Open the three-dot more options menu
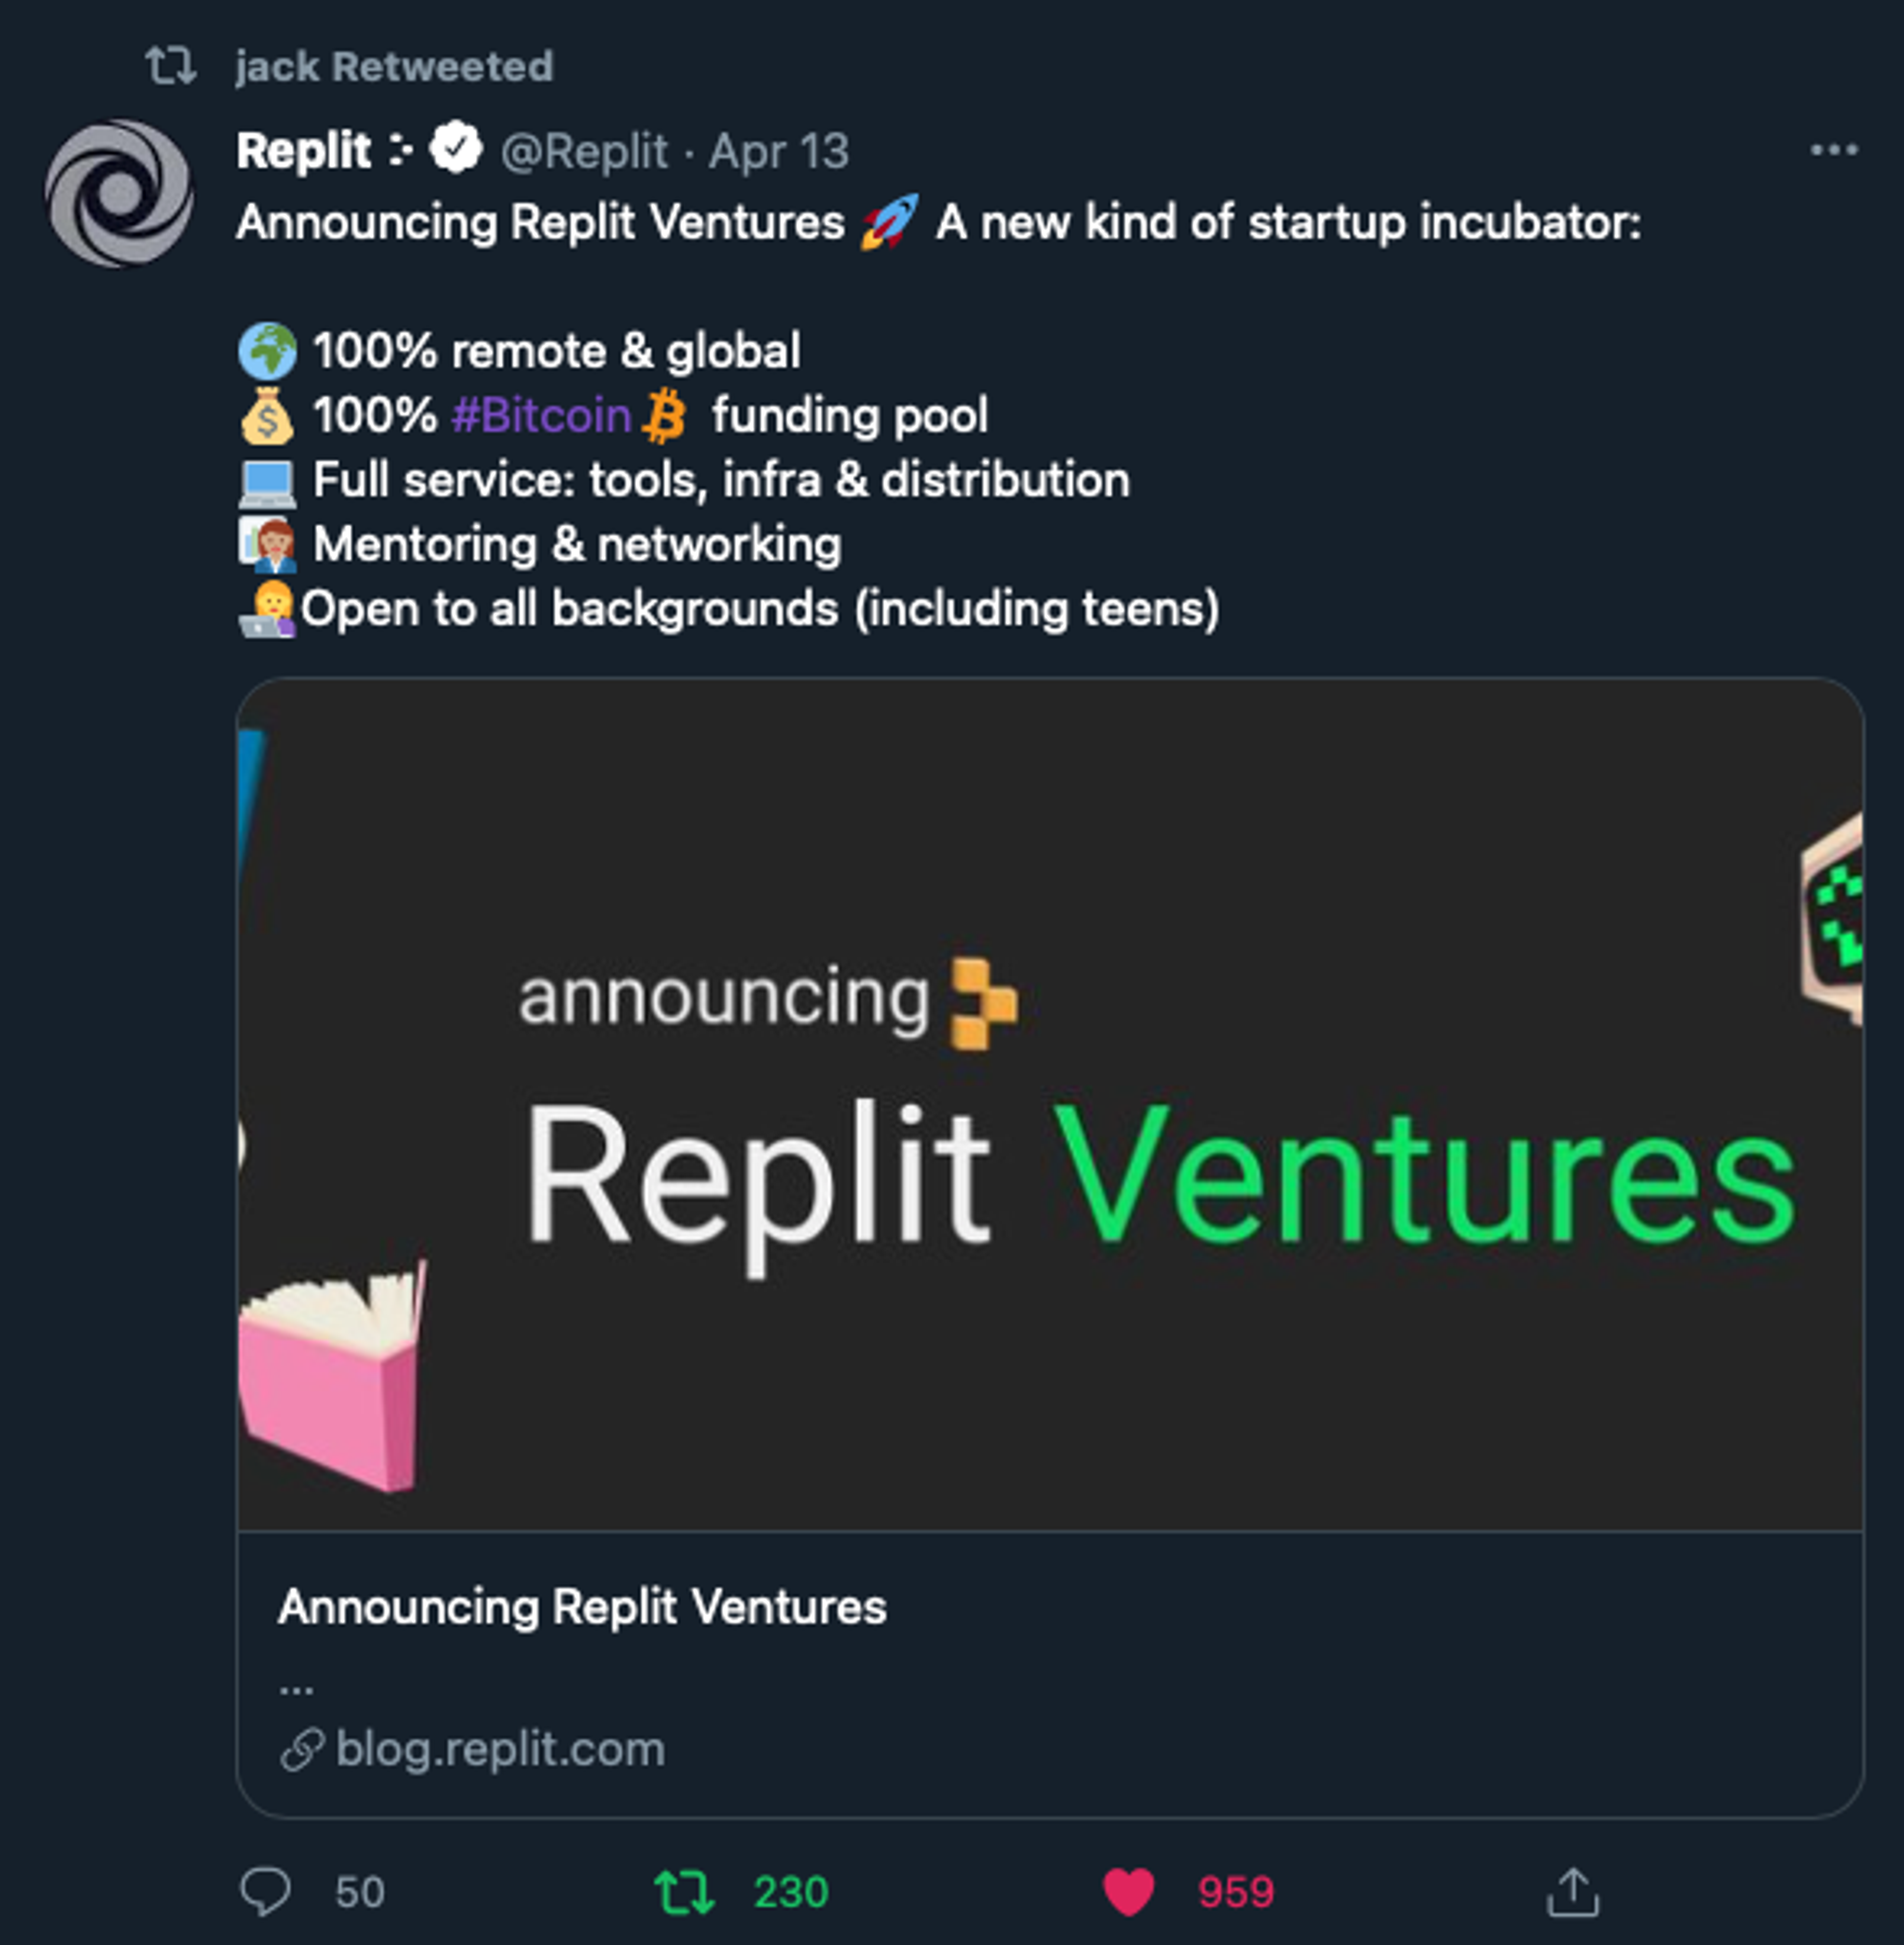Screen dimensions: 1904x1945 point(1834,150)
